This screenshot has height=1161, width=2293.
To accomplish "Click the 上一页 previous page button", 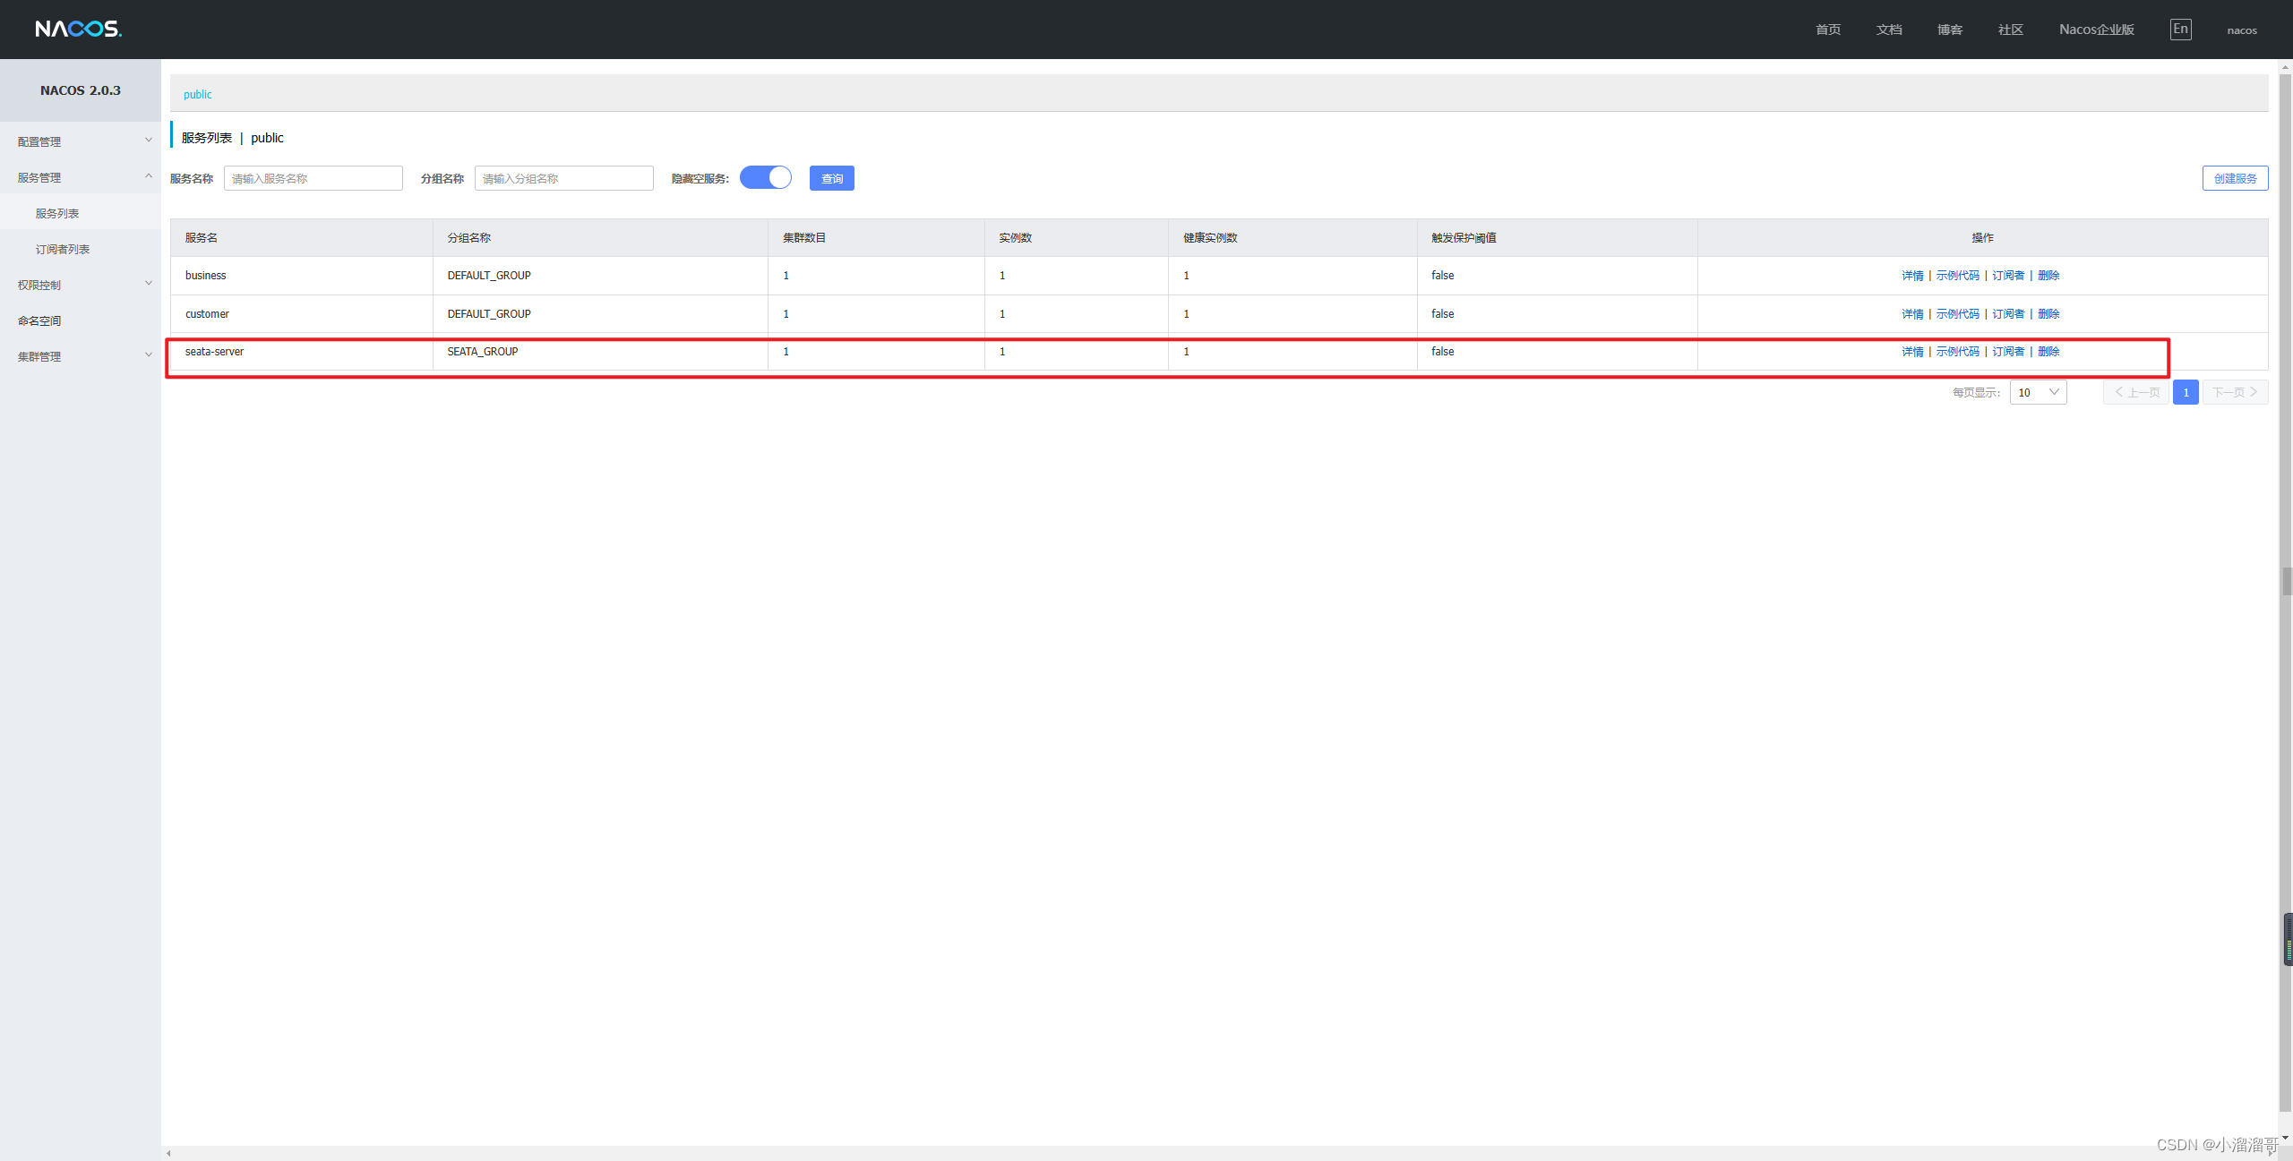I will pyautogui.click(x=2136, y=392).
